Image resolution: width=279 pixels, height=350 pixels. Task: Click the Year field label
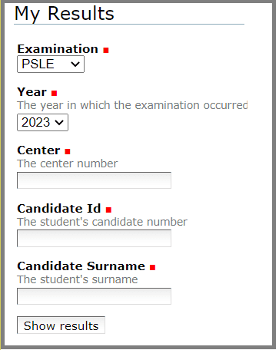tap(32, 92)
